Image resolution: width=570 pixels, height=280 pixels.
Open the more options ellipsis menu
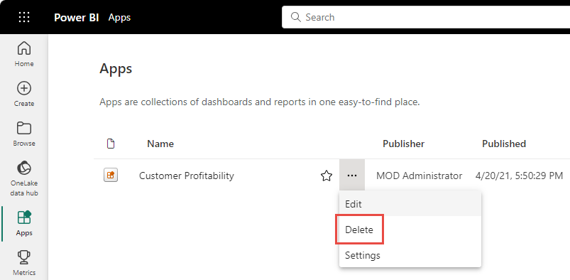[352, 176]
